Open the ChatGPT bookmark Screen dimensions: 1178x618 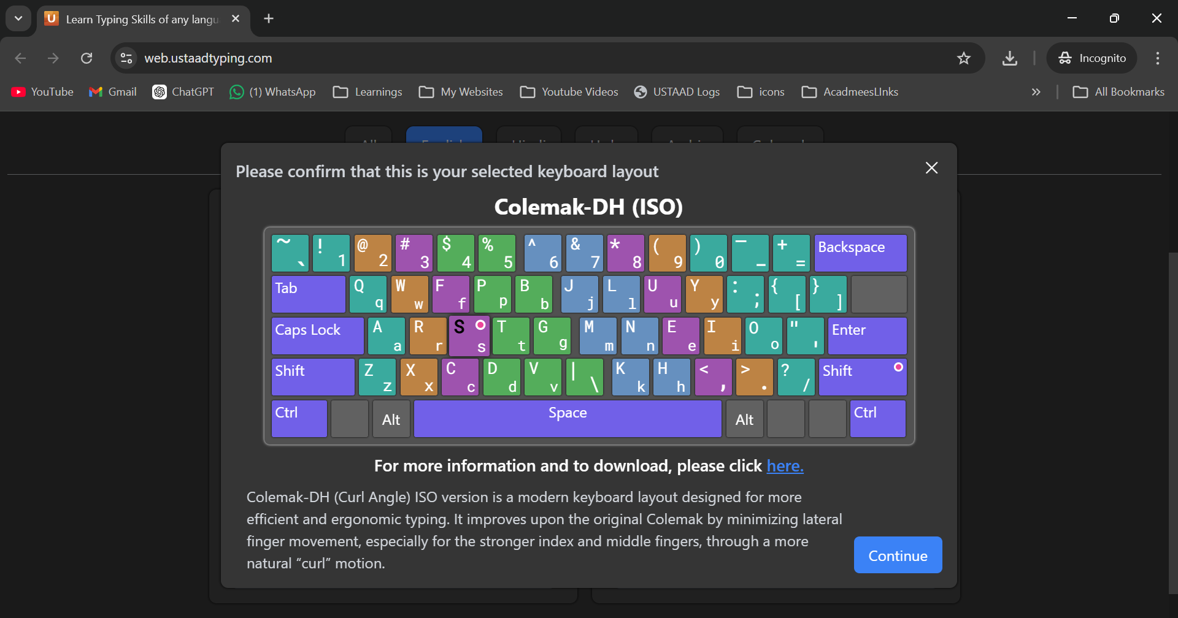coord(183,92)
